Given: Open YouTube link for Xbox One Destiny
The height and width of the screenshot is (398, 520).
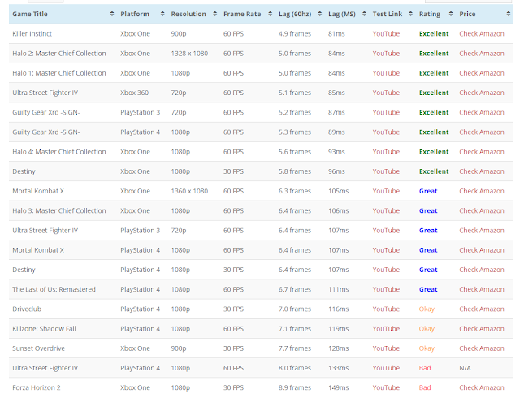Looking at the screenshot, I should [386, 171].
